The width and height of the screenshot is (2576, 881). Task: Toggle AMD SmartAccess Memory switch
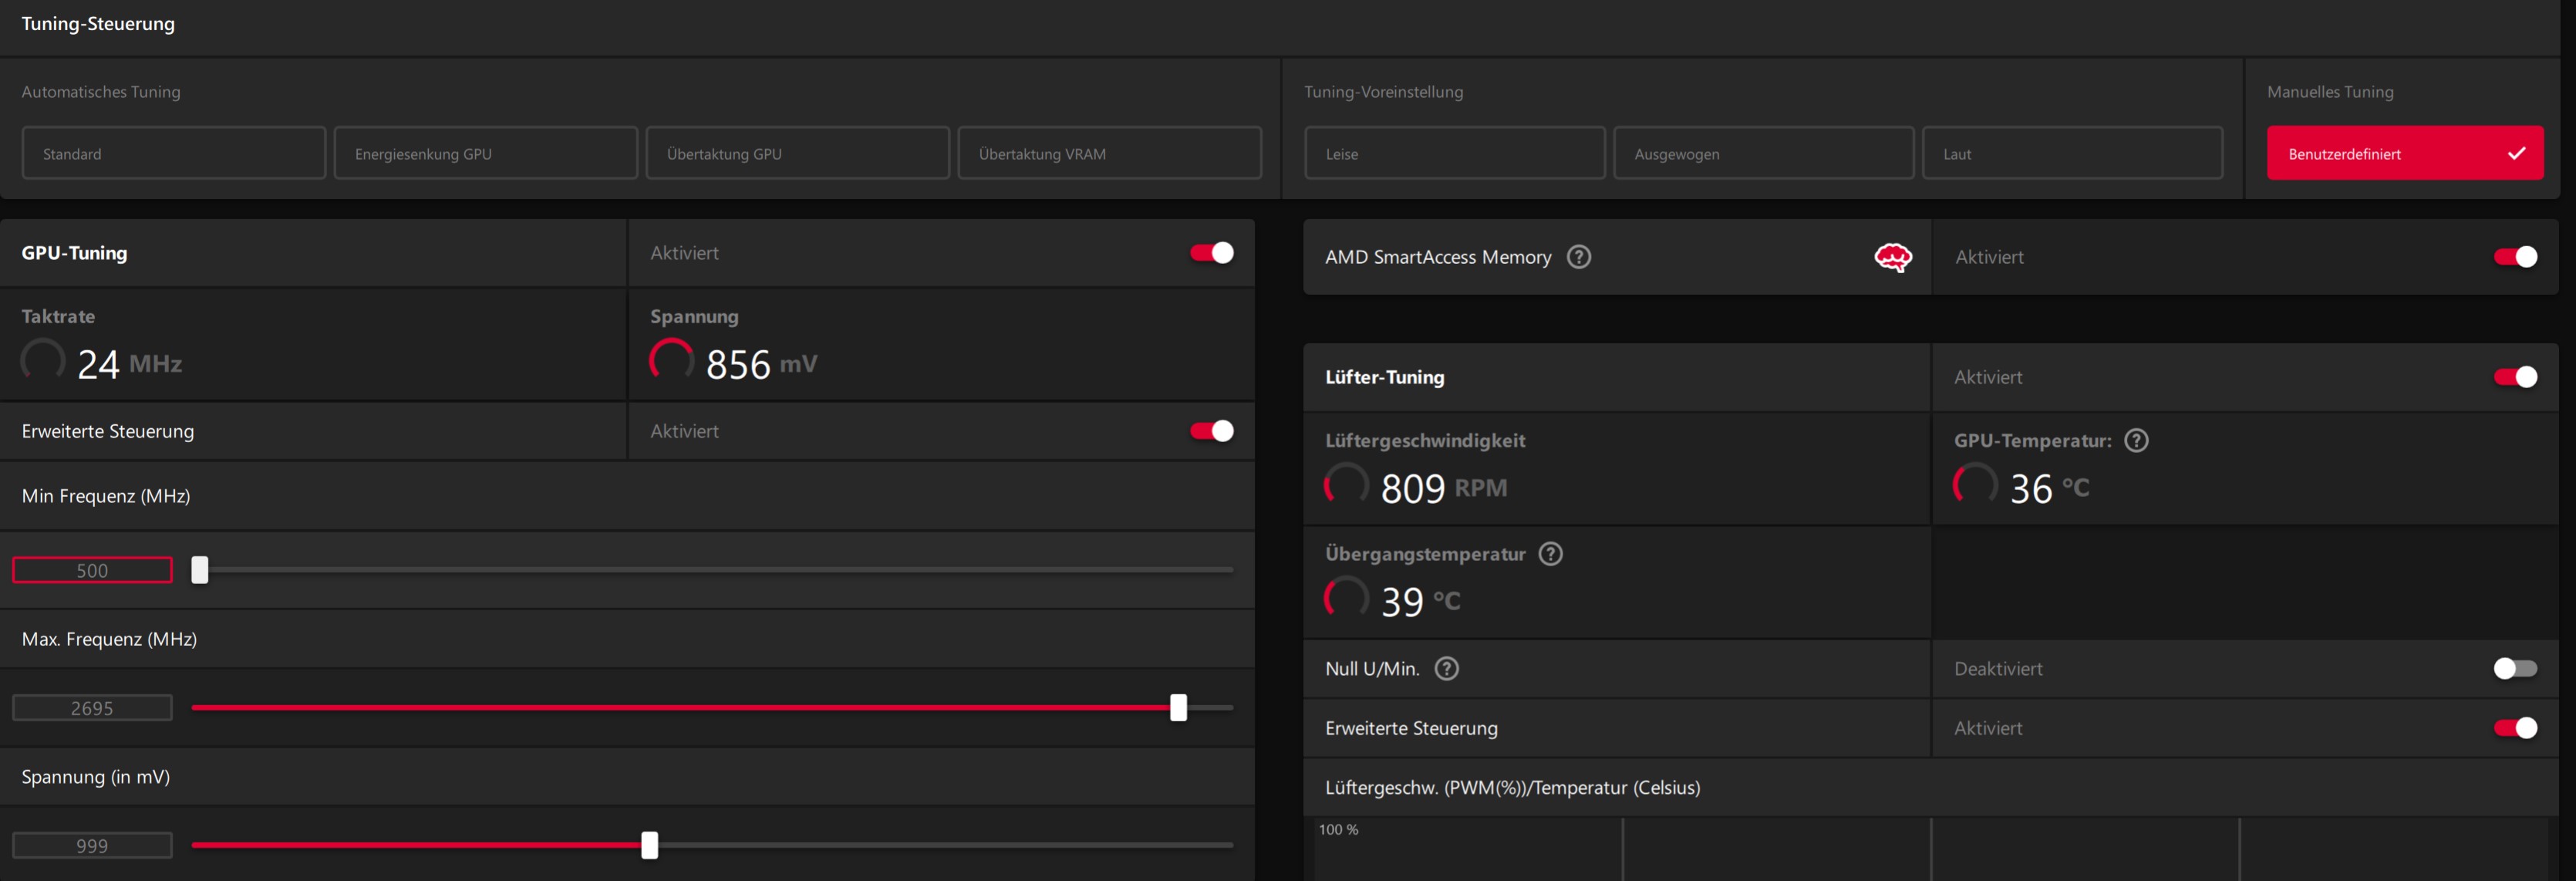[2514, 257]
